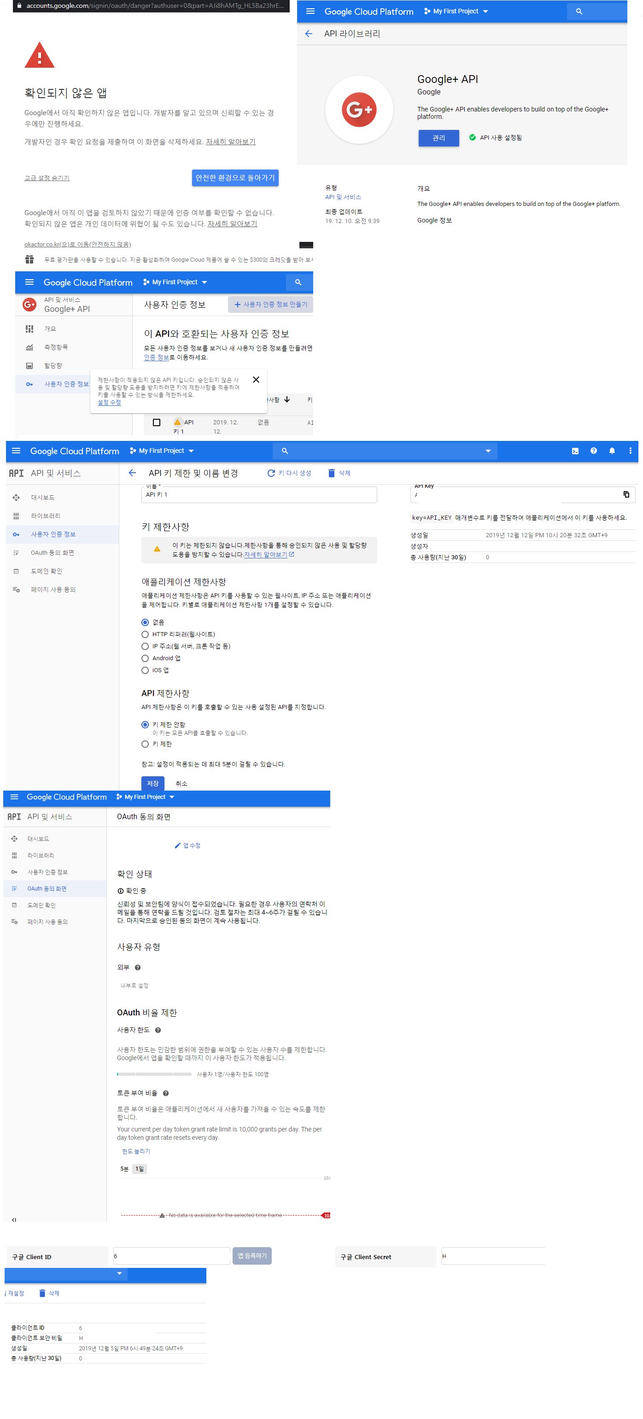Image resolution: width=643 pixels, height=1419 pixels.
Task: Click the 저장 button
Action: [153, 783]
